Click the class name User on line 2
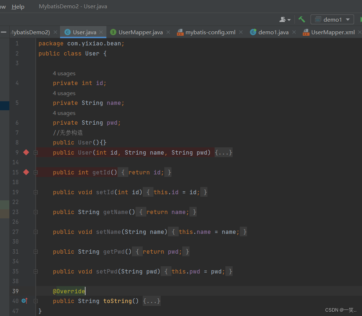362x316 pixels. [x=92, y=53]
